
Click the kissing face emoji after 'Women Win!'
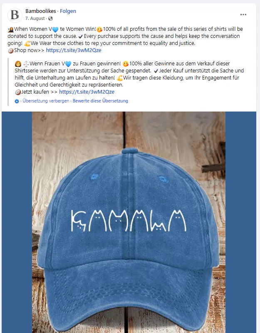(99, 30)
